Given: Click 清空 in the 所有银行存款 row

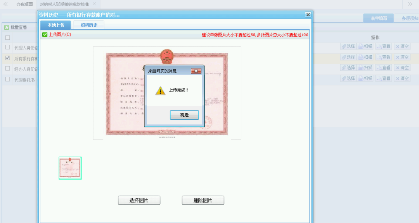Looking at the screenshot, I should pyautogui.click(x=402, y=57).
